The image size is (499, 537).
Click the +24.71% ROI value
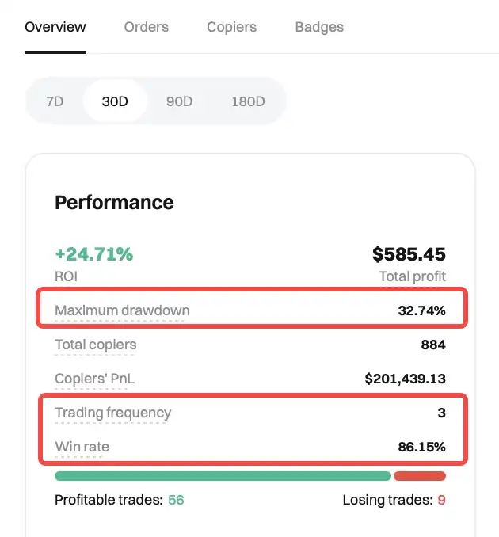coord(93,254)
